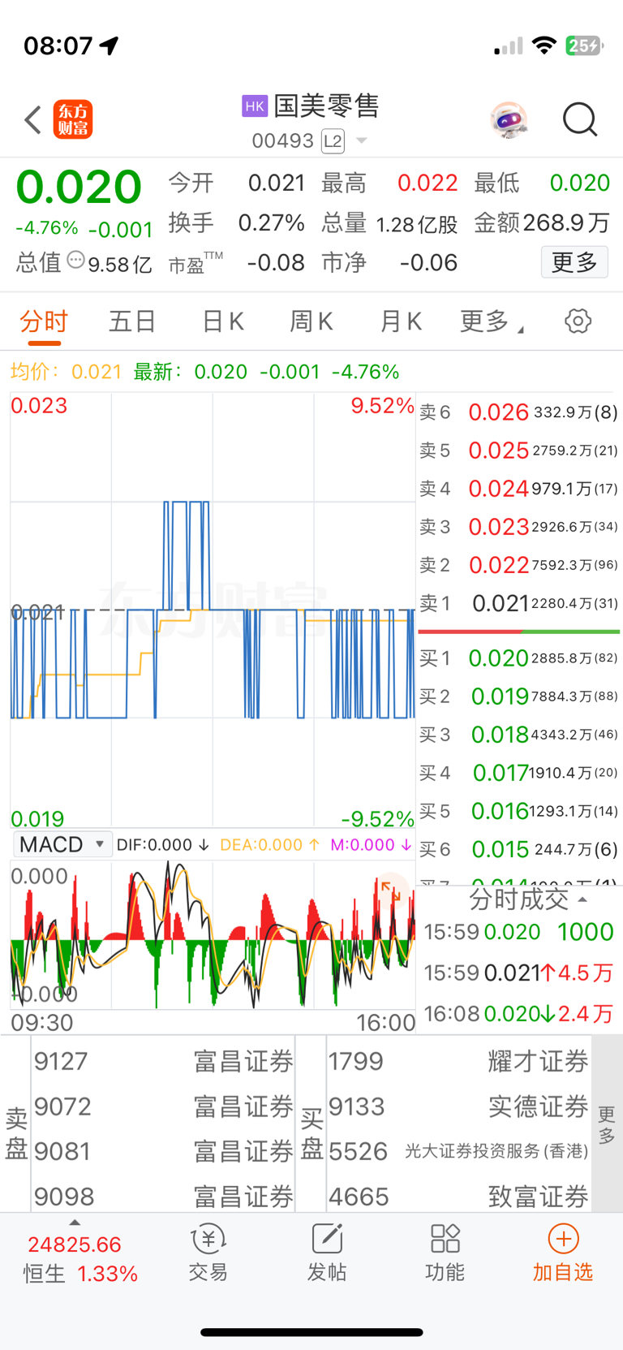Tap broker row 9098 富昌证券
The image size is (623, 1350).
163,1197
